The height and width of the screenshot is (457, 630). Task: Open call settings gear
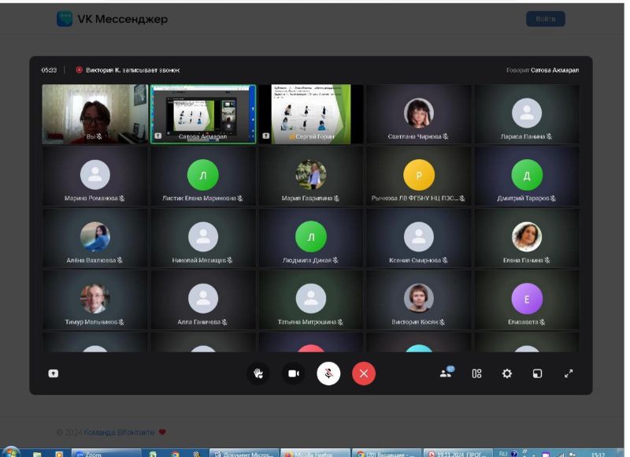pos(507,373)
